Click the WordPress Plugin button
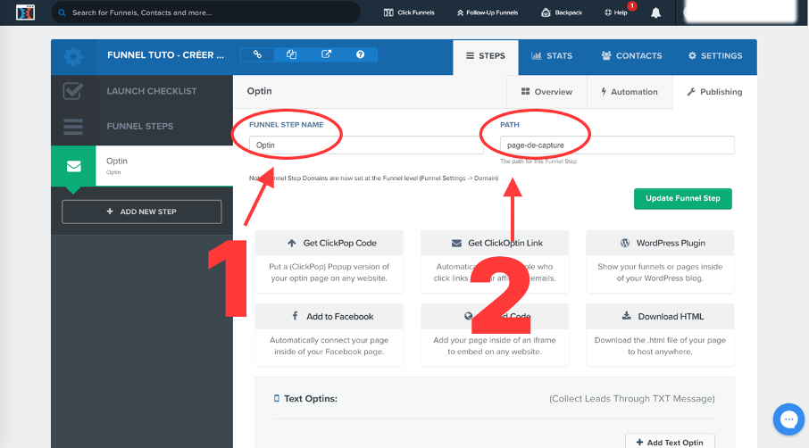Image resolution: width=809 pixels, height=448 pixels. point(660,244)
